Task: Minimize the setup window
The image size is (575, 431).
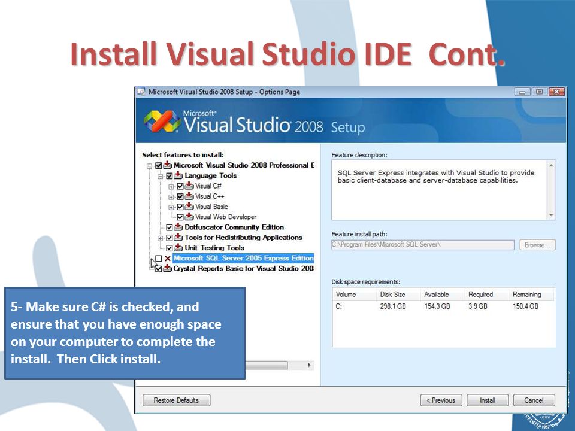Action: click(x=522, y=92)
